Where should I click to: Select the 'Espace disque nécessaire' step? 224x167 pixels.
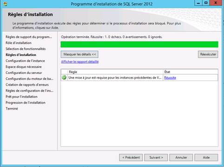(24, 67)
